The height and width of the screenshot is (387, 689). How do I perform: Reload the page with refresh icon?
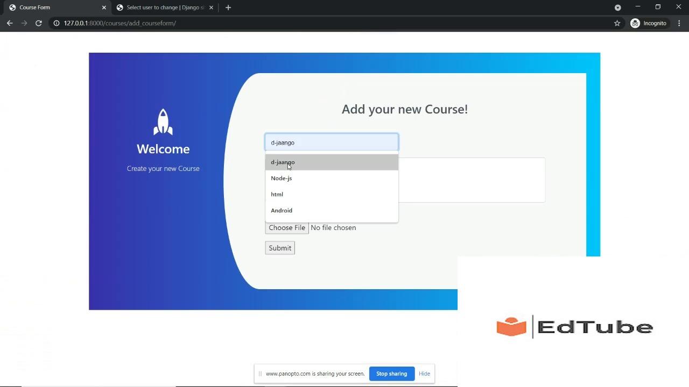[39, 23]
